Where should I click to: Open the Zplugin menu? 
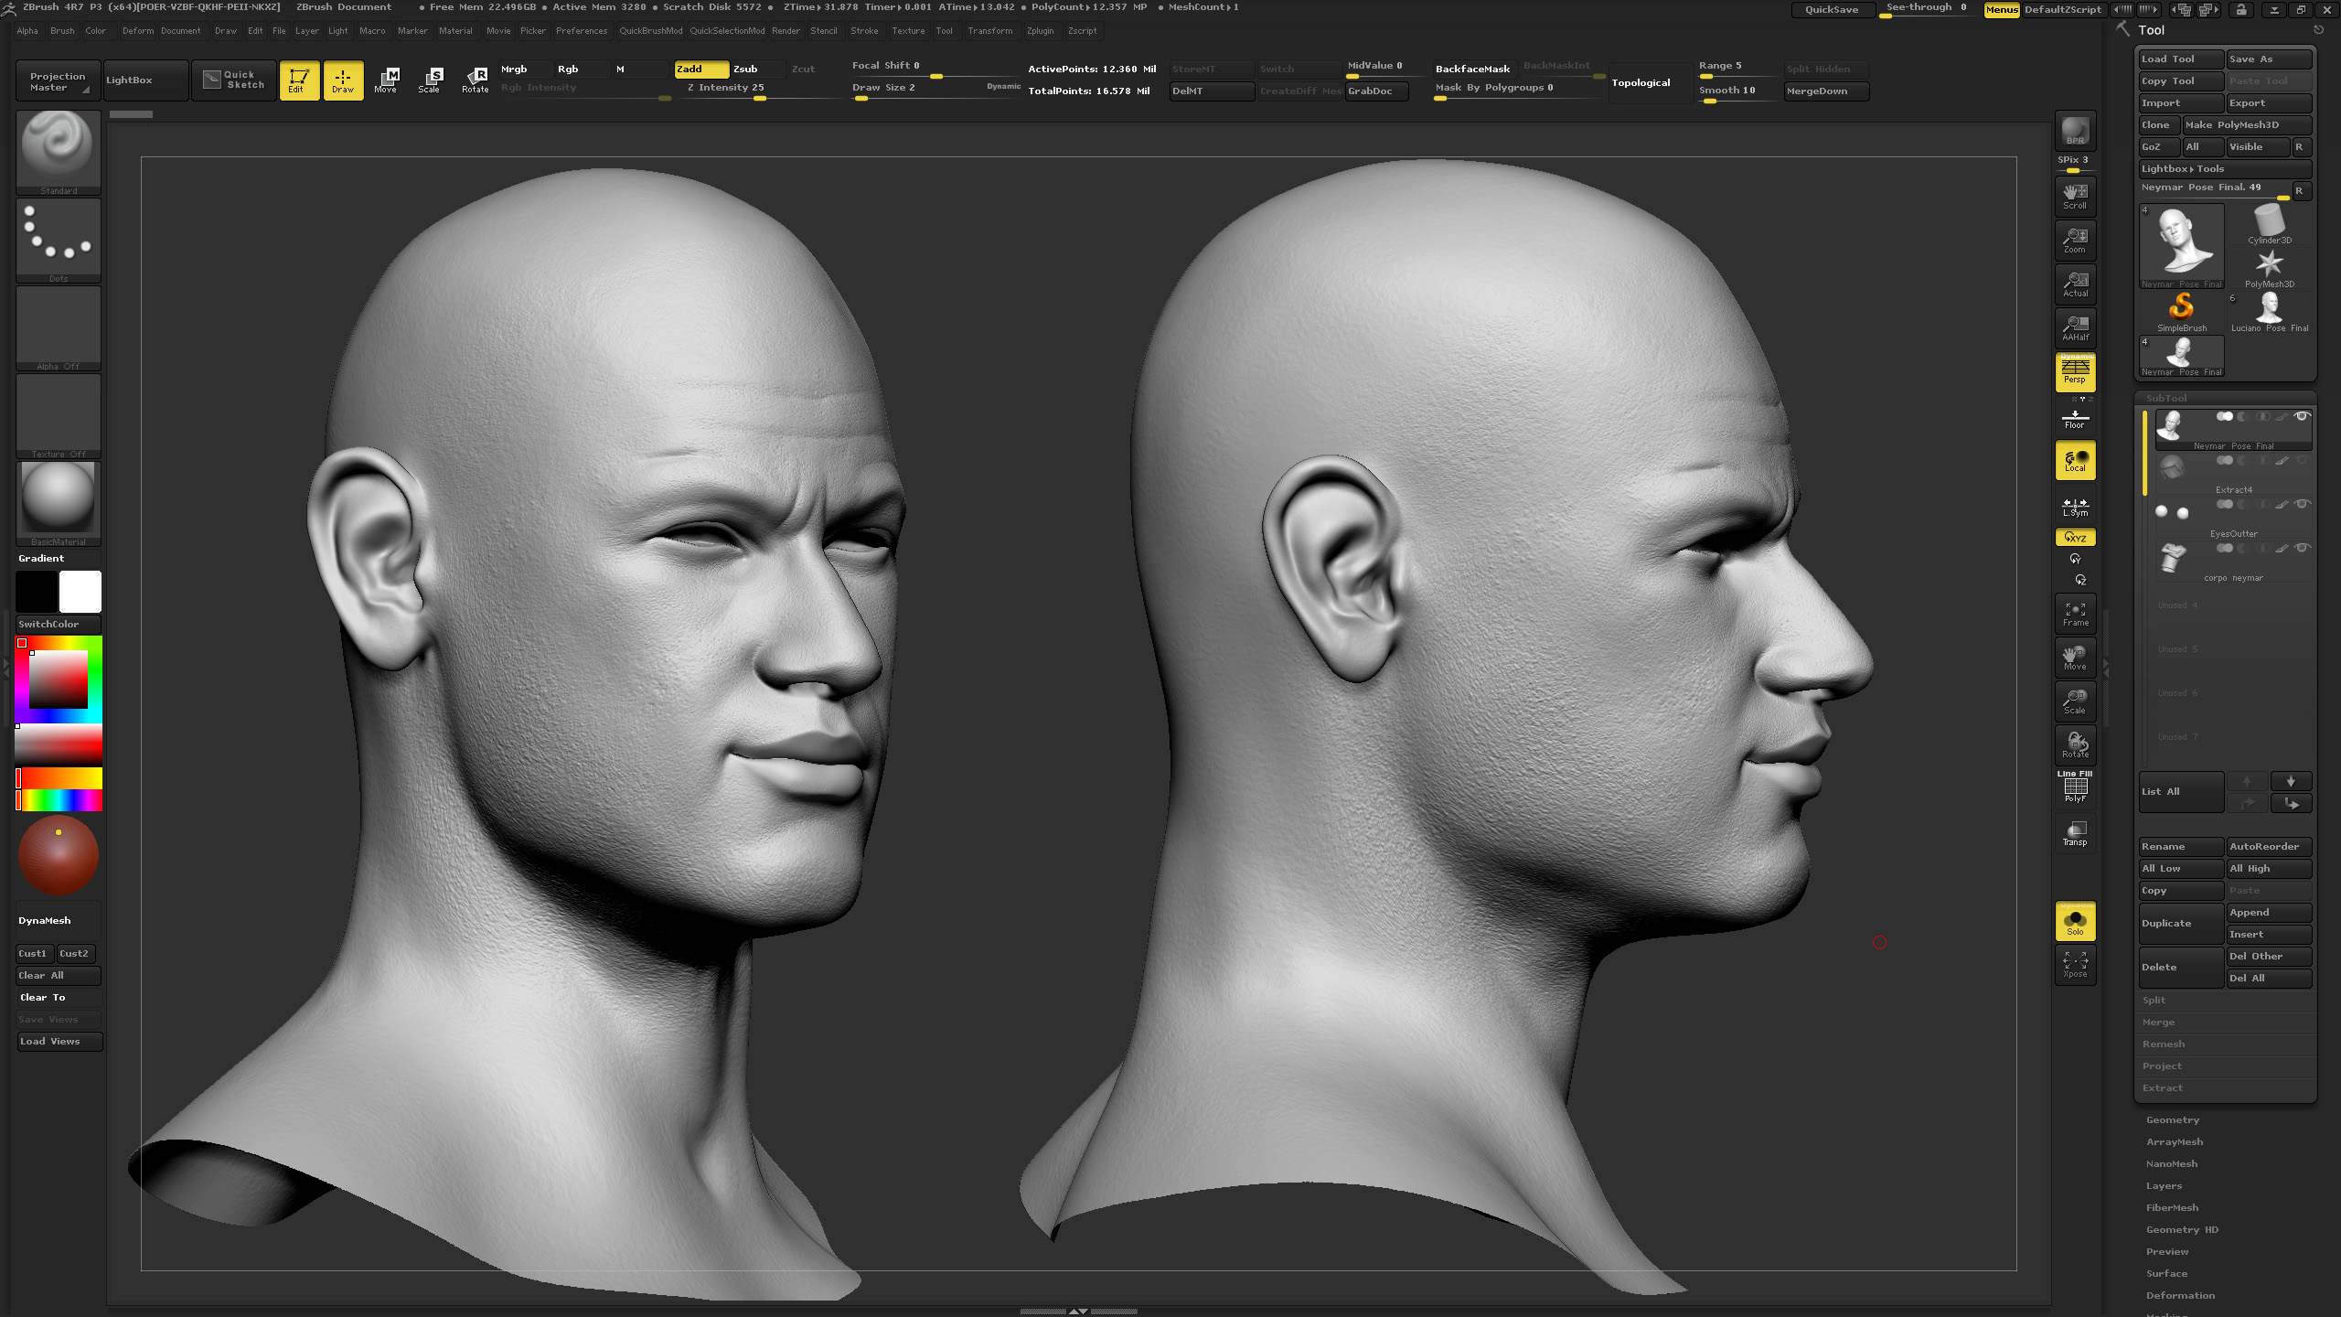(1040, 31)
